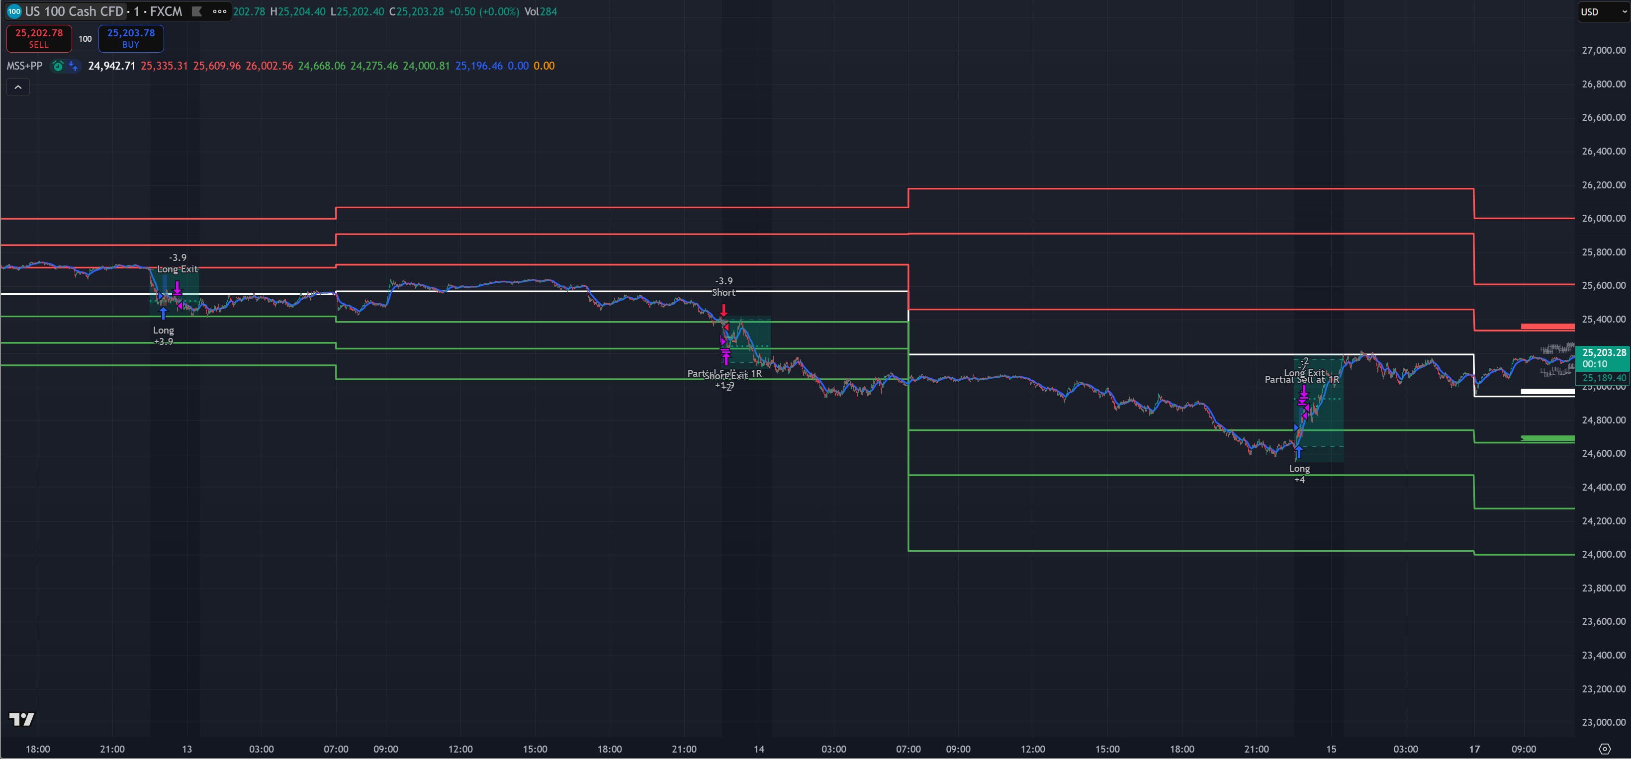This screenshot has height=759, width=1631.
Task: Click the TradingView logo at bottom left
Action: pos(21,719)
